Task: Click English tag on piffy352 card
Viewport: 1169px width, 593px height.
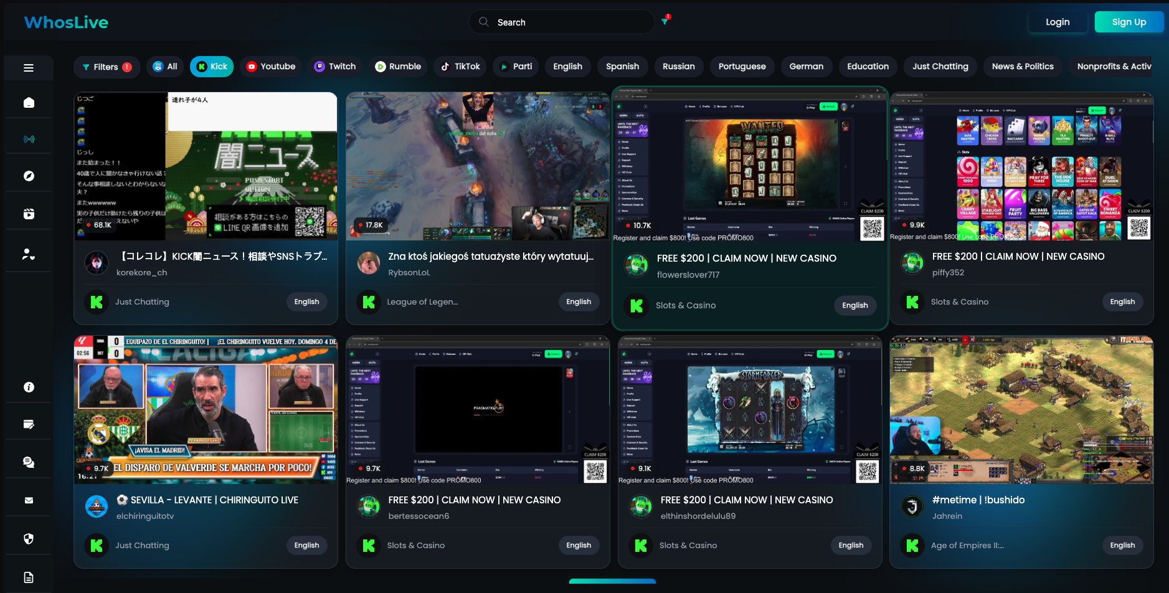Action: [1122, 302]
